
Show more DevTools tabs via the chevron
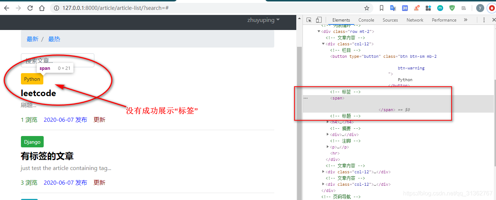466,20
